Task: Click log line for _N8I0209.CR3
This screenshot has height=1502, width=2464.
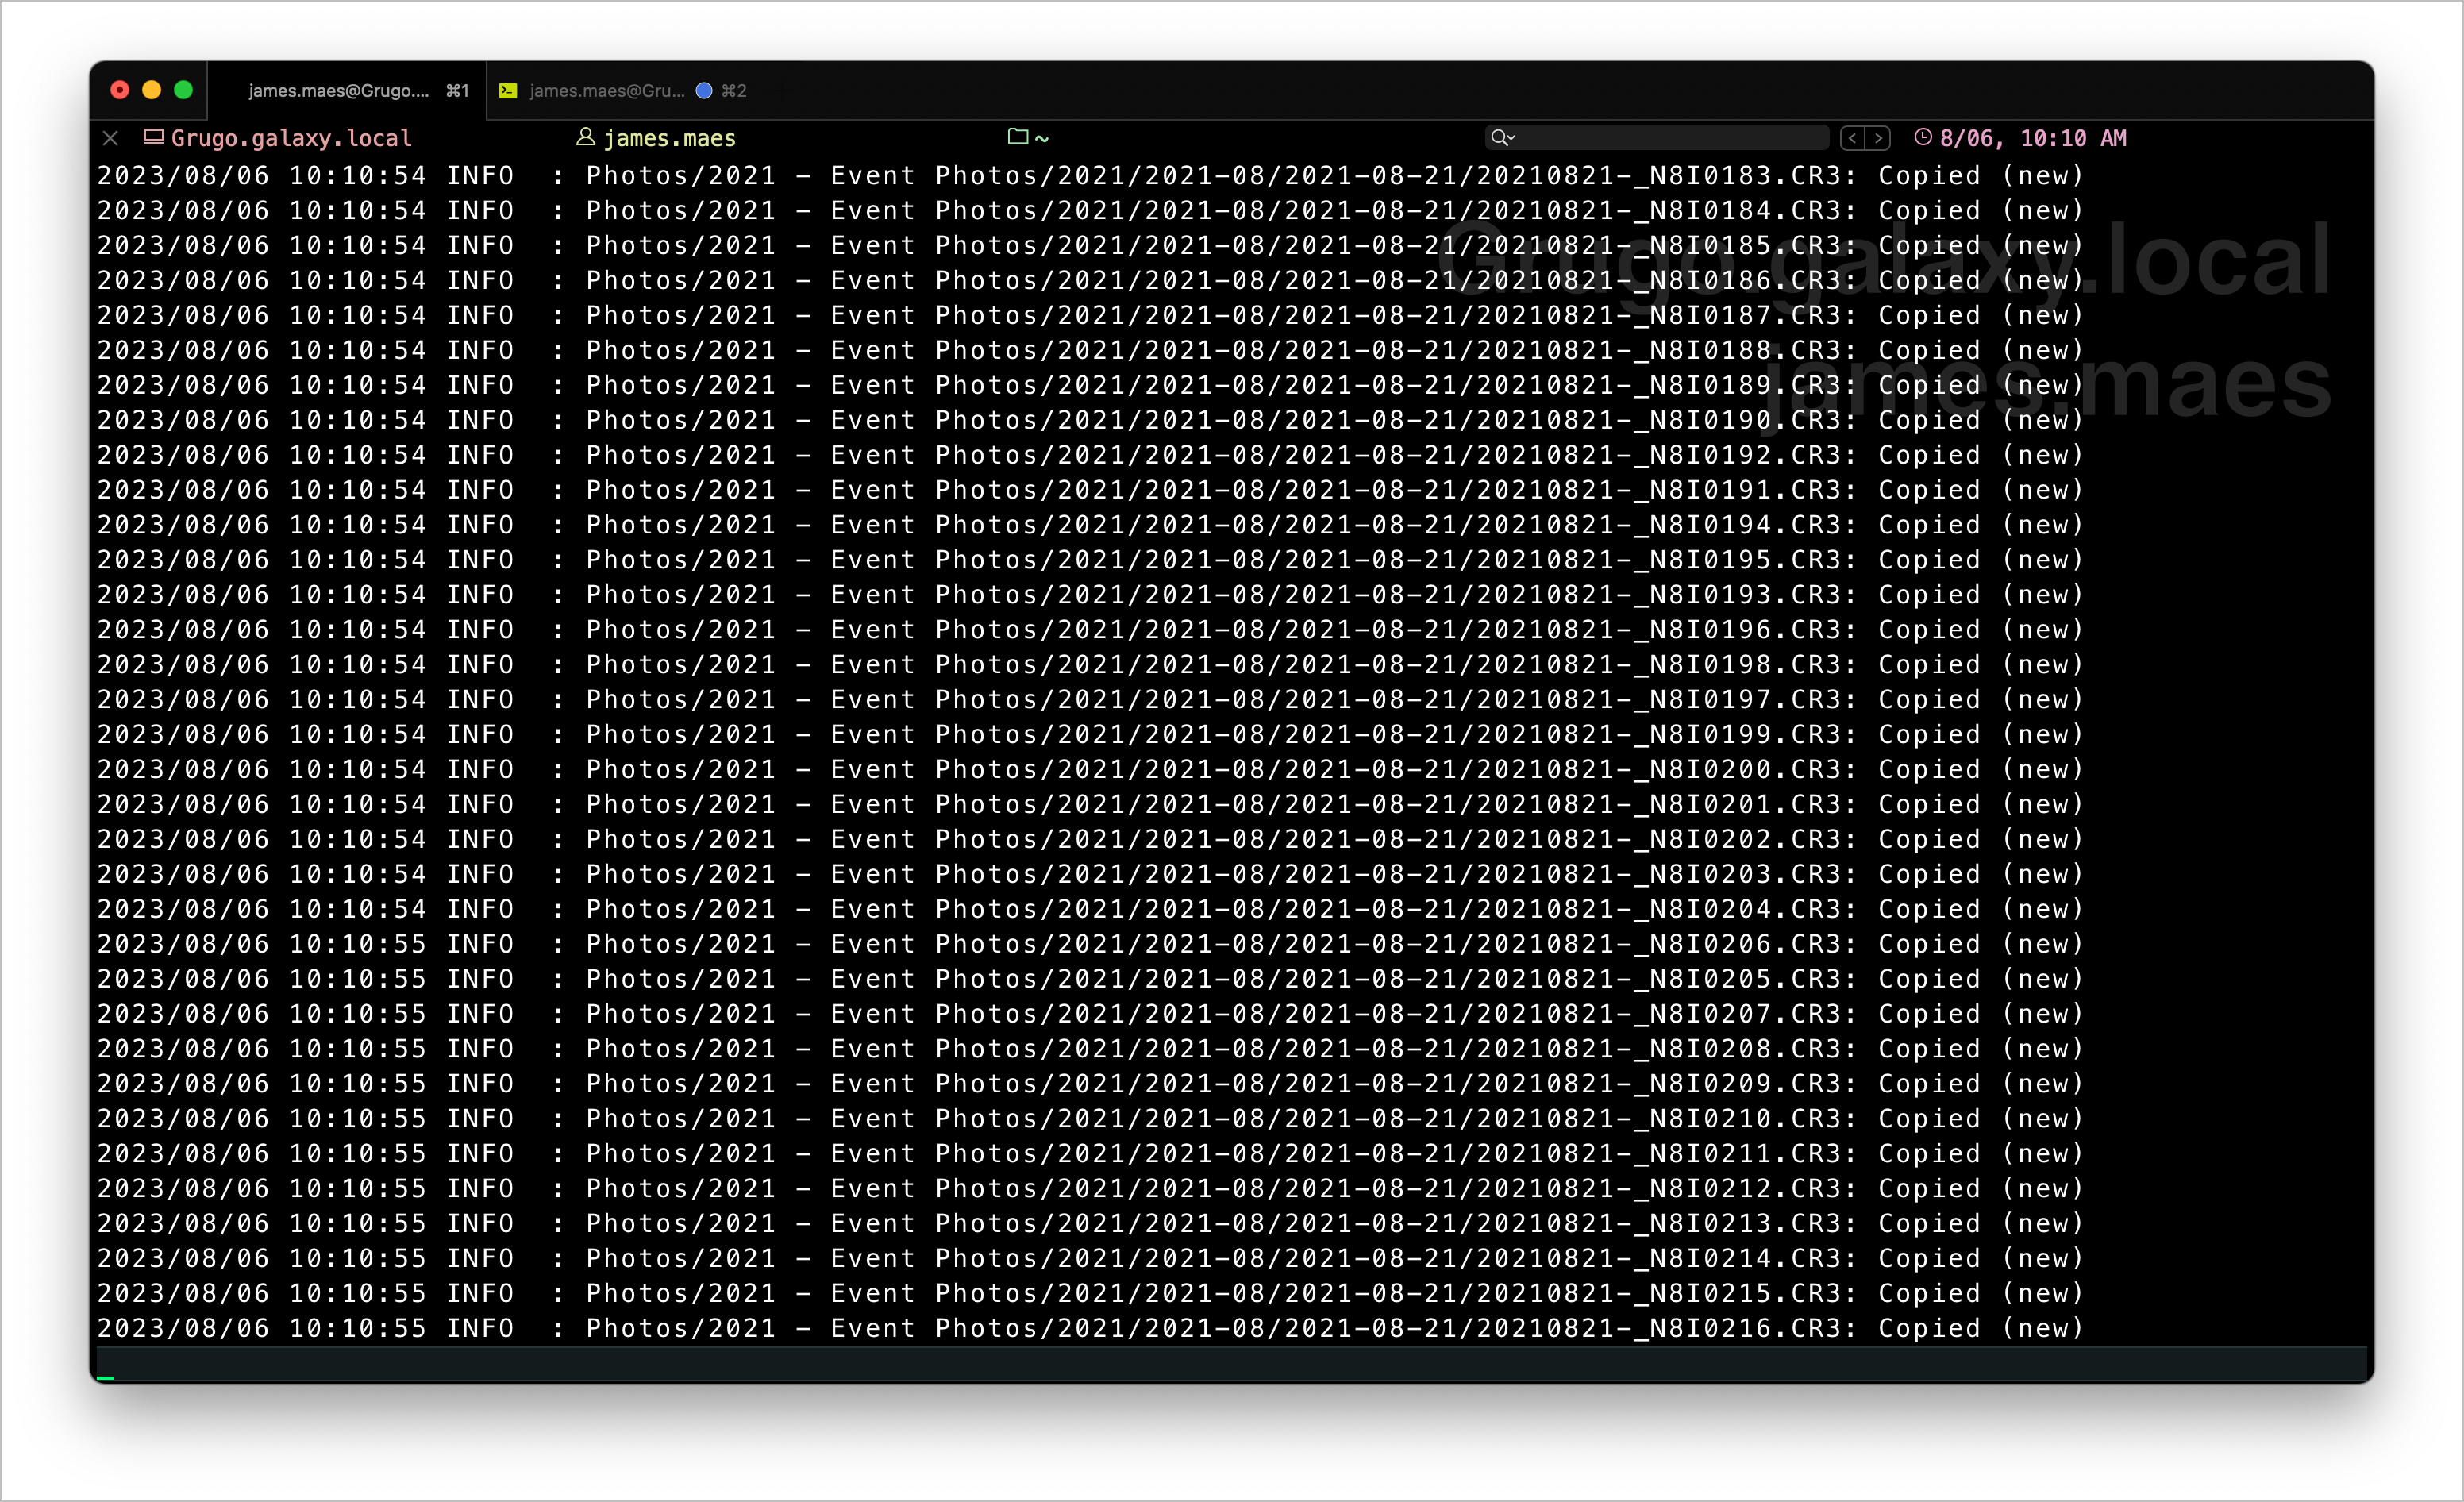Action: point(1090,1085)
